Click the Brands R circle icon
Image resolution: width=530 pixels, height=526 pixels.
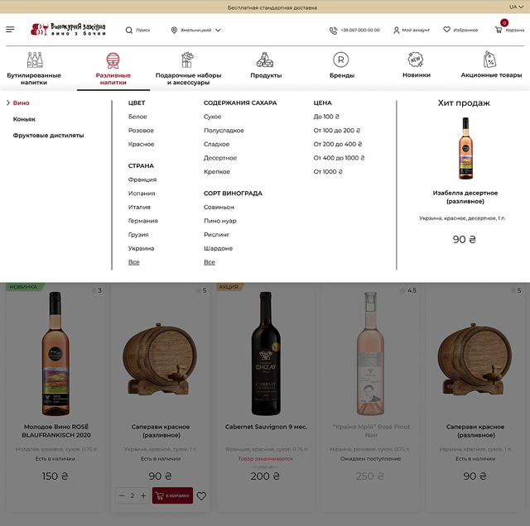click(340, 60)
